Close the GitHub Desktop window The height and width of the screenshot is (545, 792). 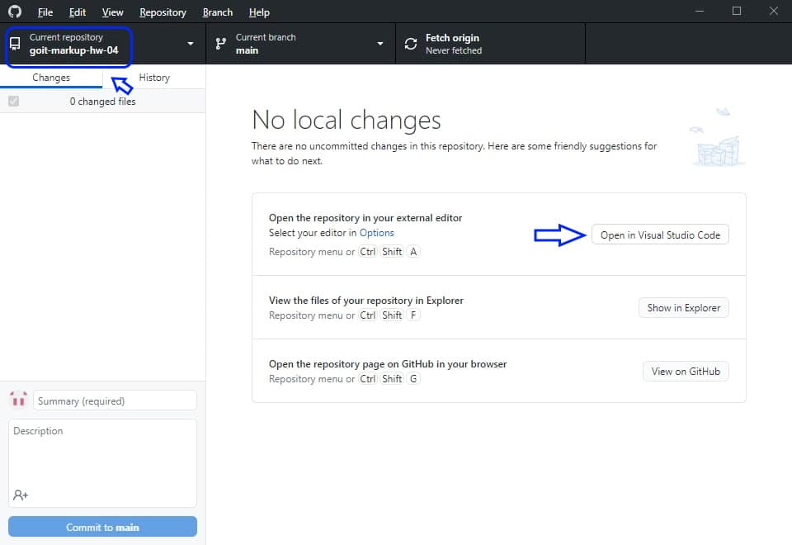(x=773, y=11)
